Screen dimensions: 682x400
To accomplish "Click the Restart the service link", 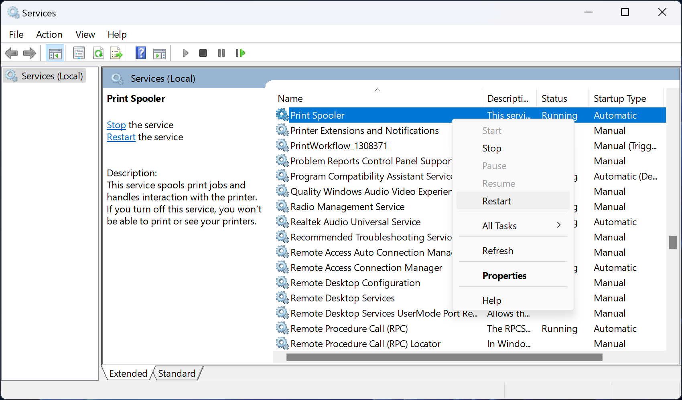I will click(x=121, y=137).
